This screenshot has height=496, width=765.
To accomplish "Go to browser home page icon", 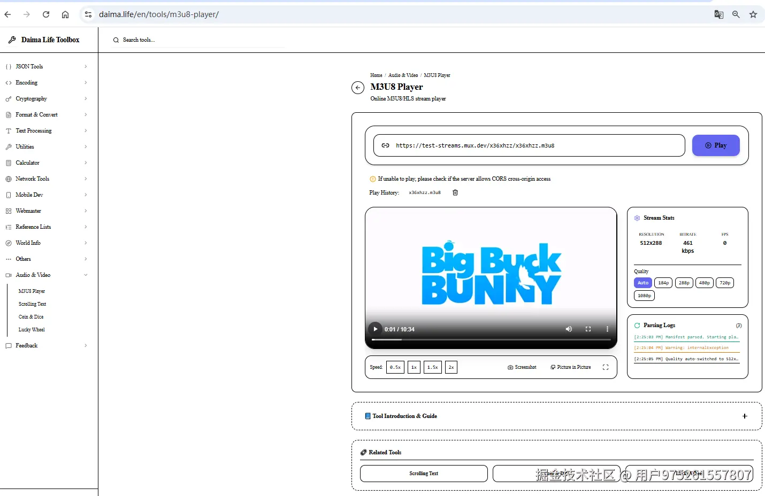I will click(x=65, y=14).
